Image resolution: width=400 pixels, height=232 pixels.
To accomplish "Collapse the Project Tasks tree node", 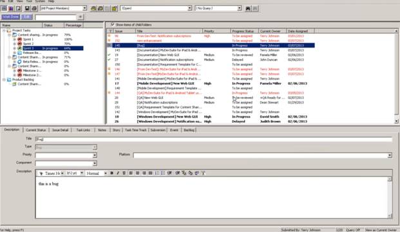I will click(4, 31).
